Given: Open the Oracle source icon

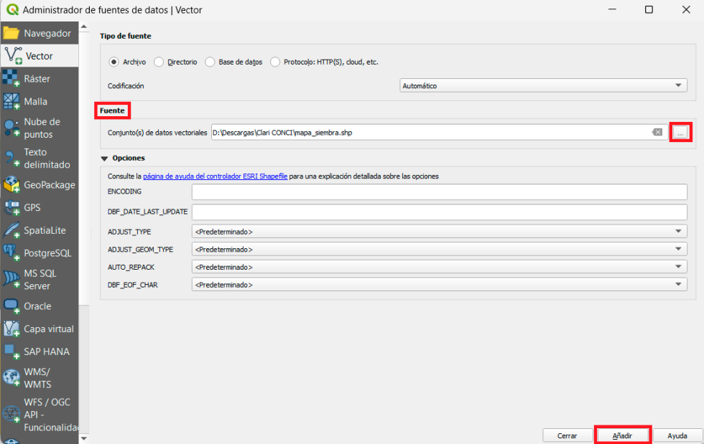Looking at the screenshot, I should (x=11, y=306).
